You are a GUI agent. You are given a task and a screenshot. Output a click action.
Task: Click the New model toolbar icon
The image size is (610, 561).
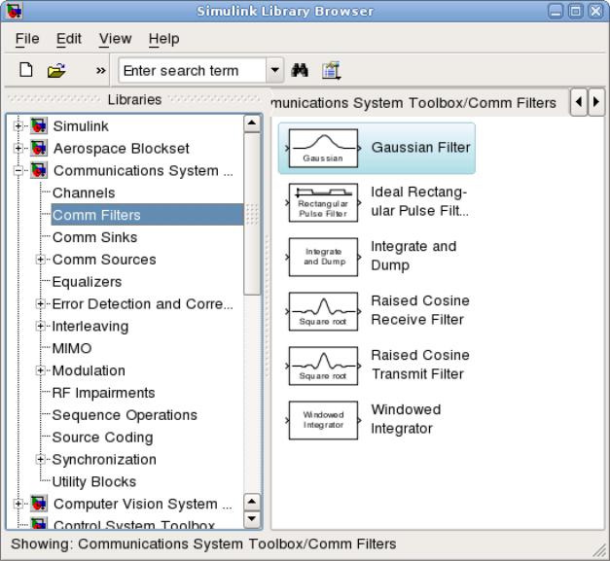(26, 70)
